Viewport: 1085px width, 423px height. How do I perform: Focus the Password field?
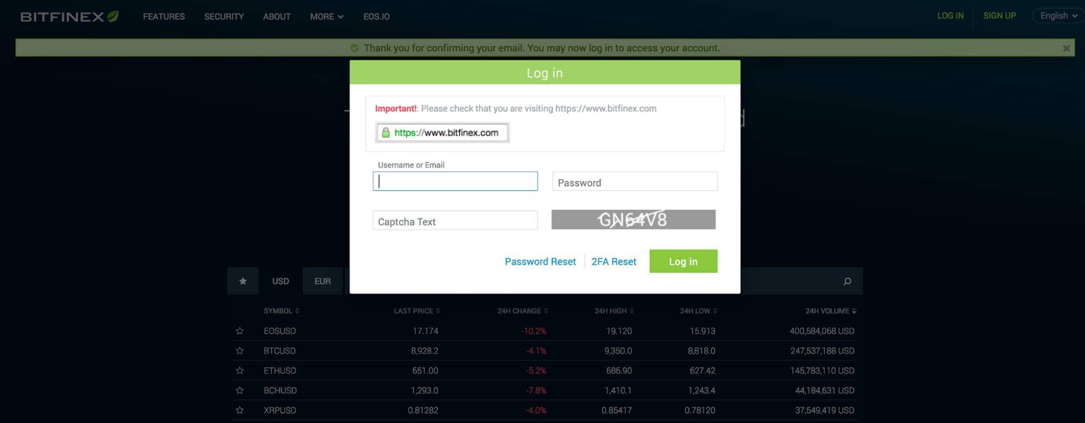click(x=635, y=181)
